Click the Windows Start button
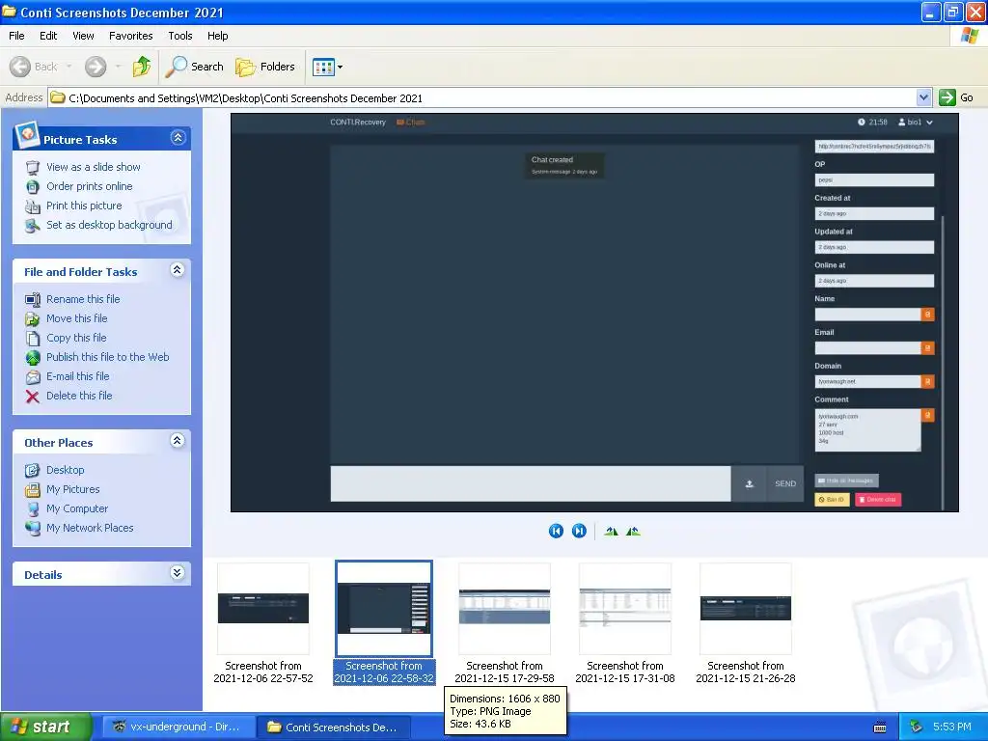This screenshot has width=988, height=741. coord(45,727)
